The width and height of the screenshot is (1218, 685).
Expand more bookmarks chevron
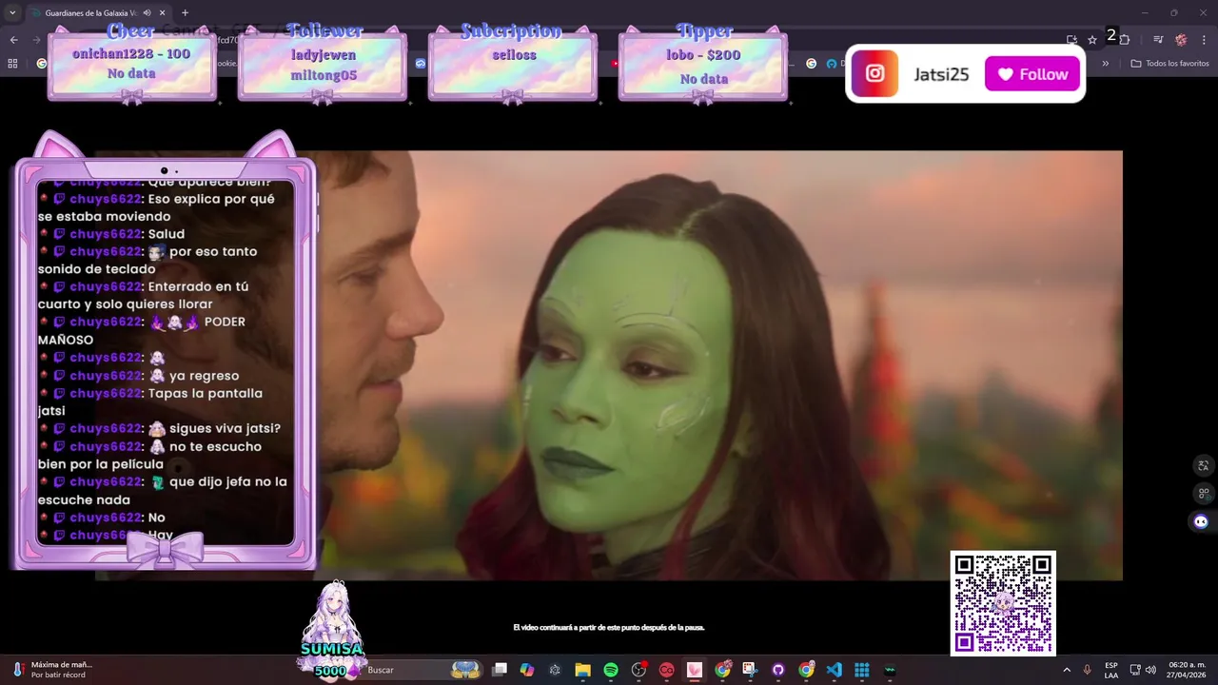click(x=1105, y=64)
